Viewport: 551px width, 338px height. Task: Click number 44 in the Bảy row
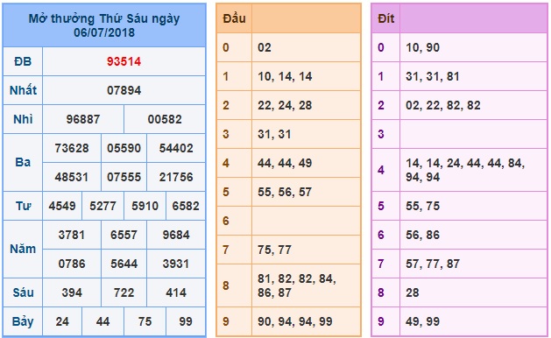coord(102,321)
